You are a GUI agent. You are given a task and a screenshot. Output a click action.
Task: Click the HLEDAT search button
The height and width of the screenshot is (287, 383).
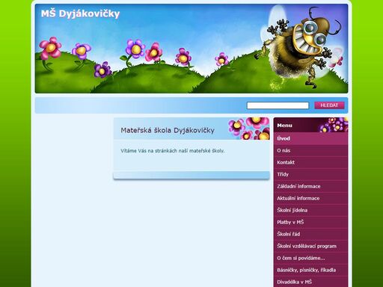pos(329,105)
